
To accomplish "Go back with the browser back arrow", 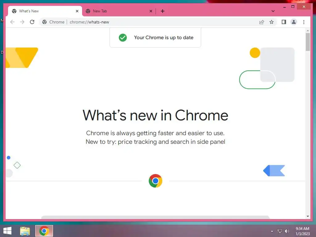I will coord(12,22).
